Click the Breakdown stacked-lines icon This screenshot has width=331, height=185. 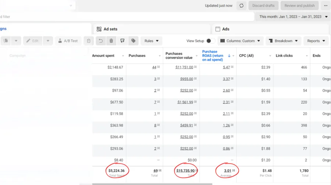(x=271, y=41)
